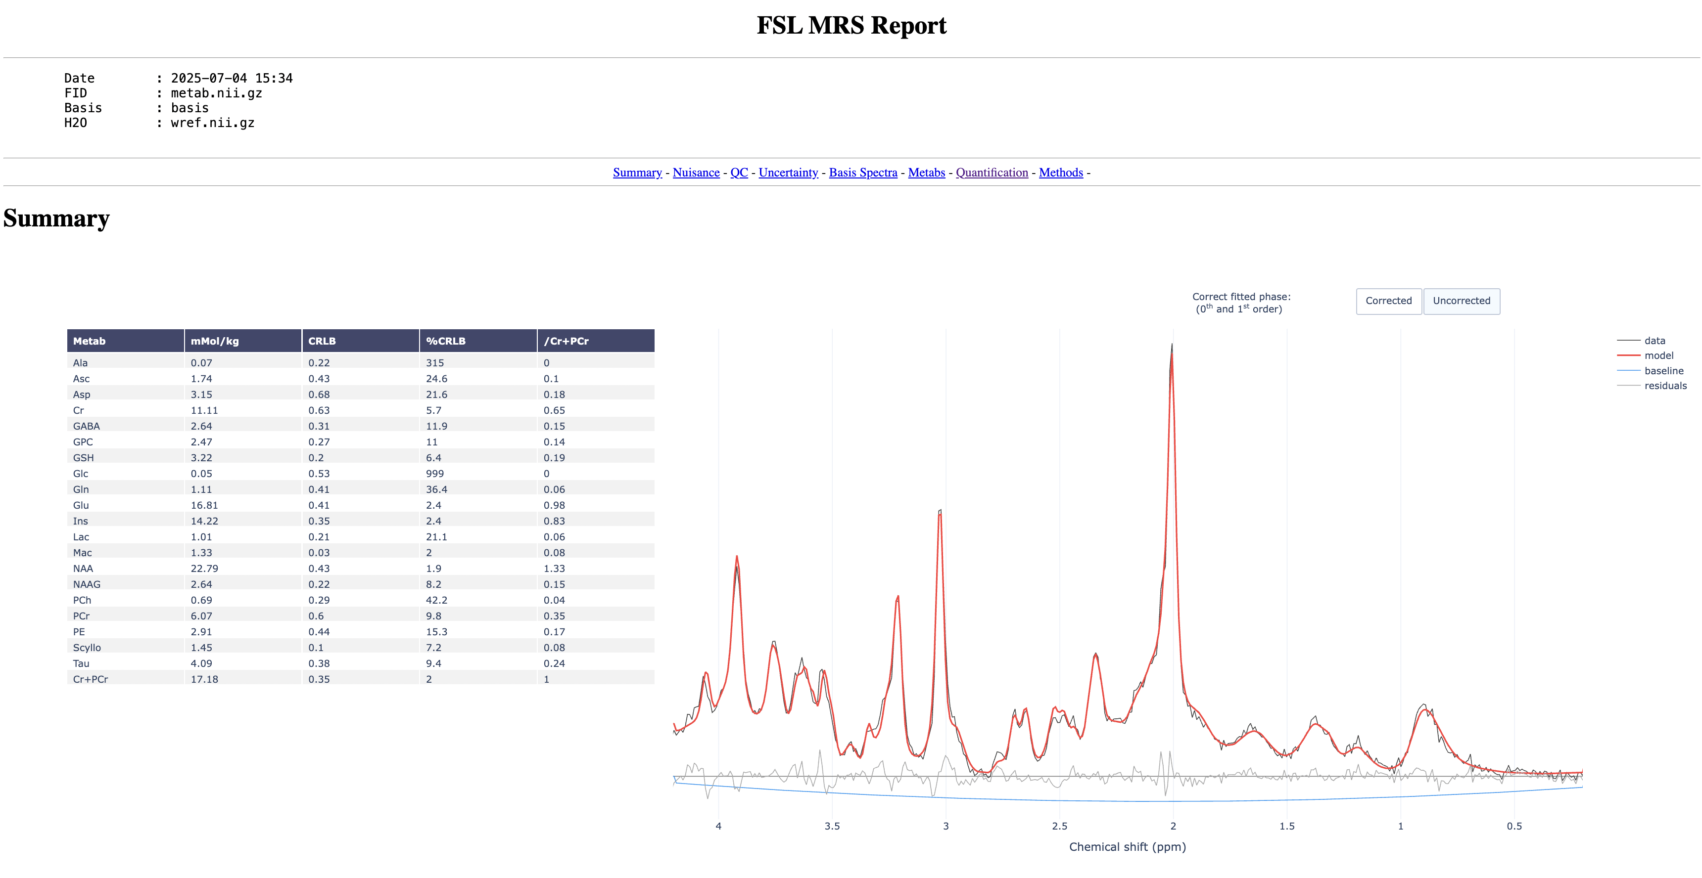
Task: Toggle residuals trace in plot legend
Action: 1664,386
